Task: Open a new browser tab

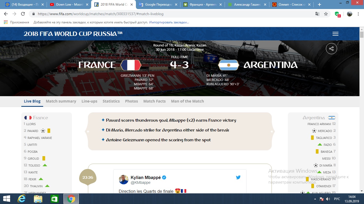Action: click(319, 5)
